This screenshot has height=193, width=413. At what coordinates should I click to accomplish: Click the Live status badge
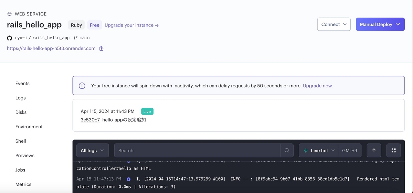pyautogui.click(x=147, y=111)
